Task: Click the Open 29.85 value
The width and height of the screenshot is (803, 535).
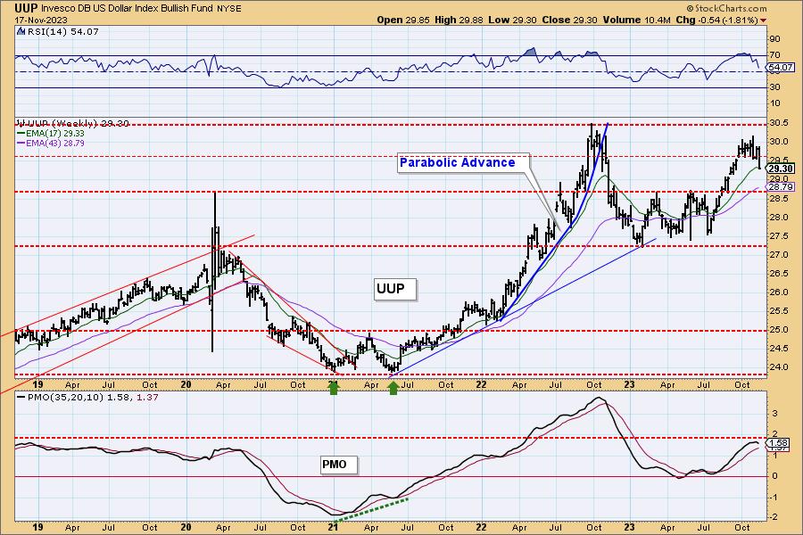Action: tap(403, 20)
